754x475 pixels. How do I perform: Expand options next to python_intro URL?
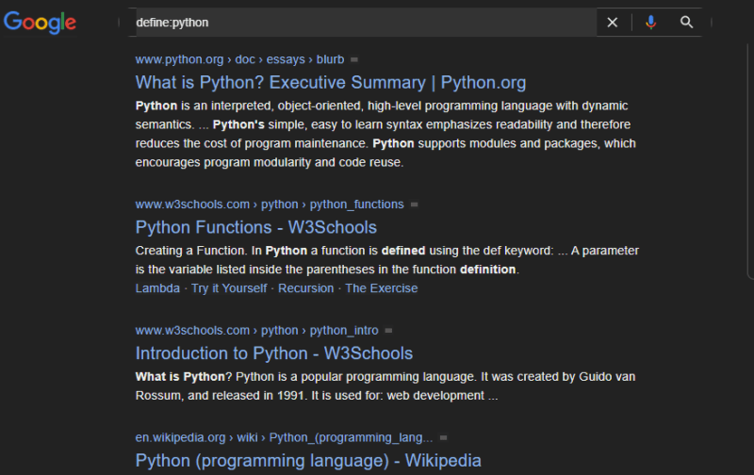(388, 331)
